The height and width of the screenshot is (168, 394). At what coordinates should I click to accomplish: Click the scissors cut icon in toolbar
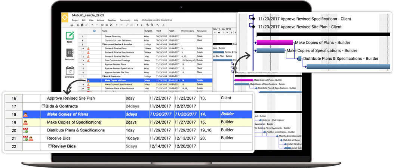78,25
